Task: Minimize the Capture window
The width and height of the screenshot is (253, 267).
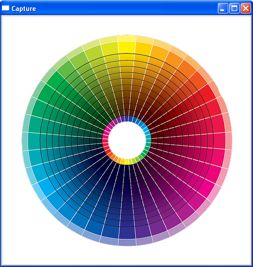Action: (x=223, y=8)
